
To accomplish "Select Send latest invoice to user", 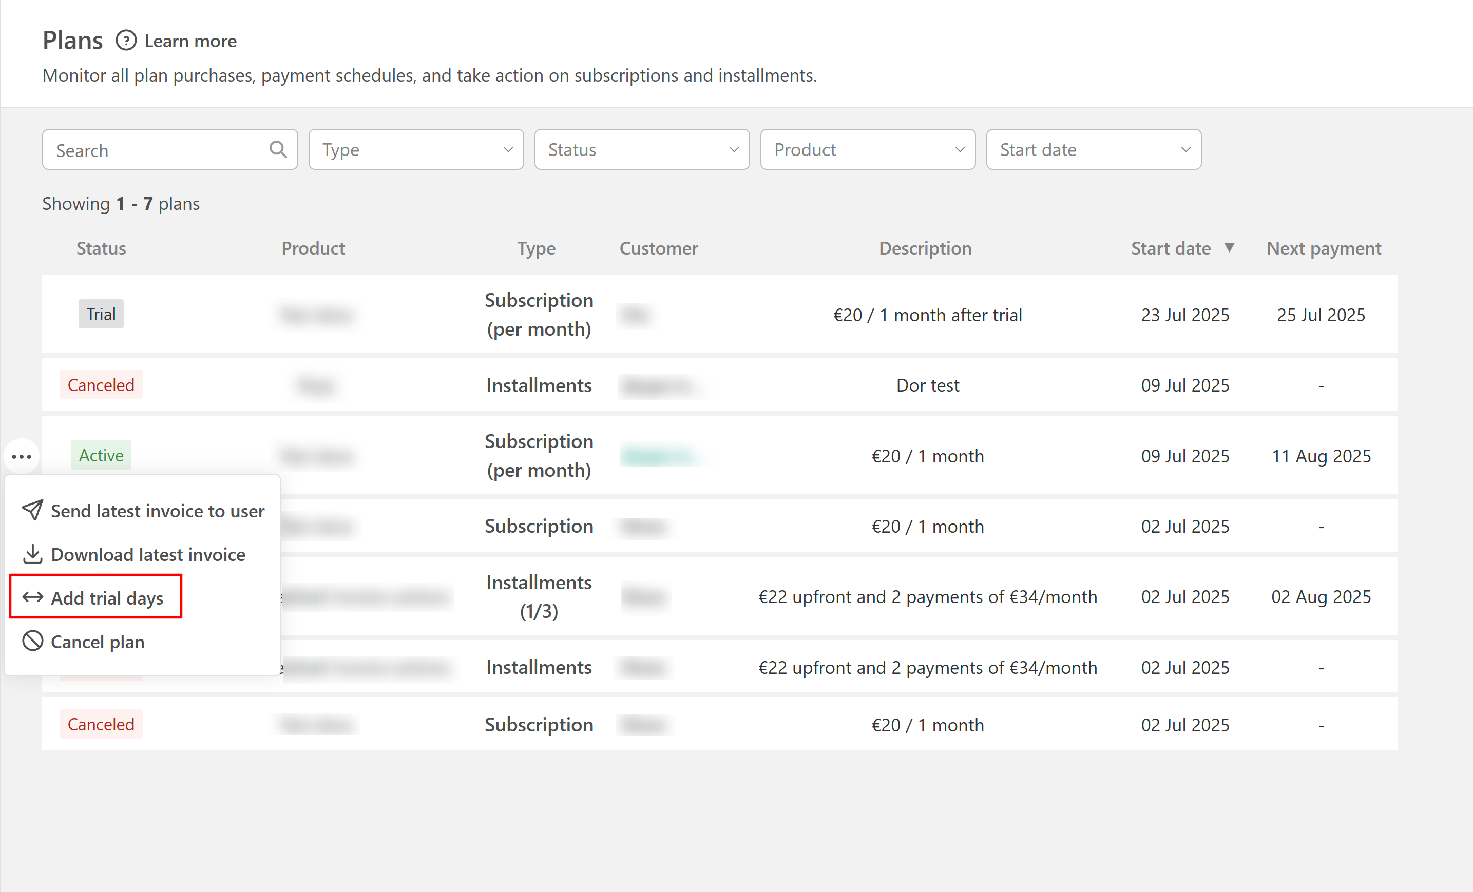I will pos(157,511).
